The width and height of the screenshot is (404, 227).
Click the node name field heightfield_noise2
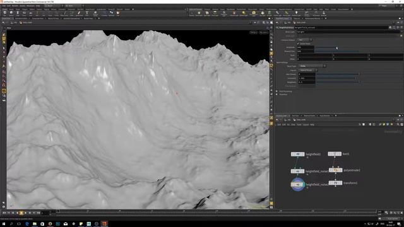click(341, 28)
